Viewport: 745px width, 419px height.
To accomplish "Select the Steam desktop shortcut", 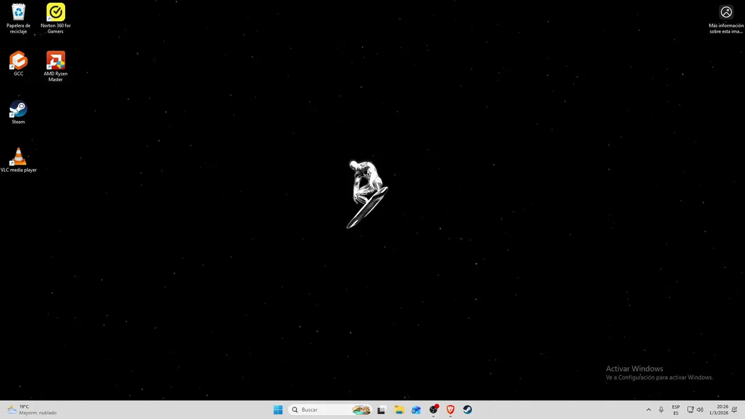I will point(19,112).
